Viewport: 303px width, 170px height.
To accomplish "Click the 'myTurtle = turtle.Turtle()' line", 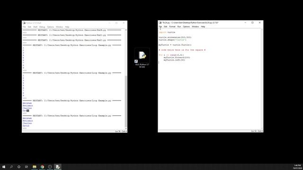I will point(175,45).
